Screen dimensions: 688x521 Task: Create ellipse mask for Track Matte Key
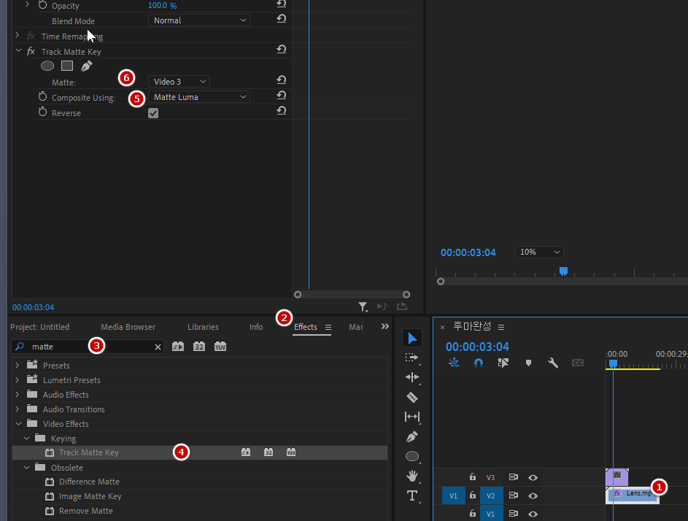click(x=47, y=66)
